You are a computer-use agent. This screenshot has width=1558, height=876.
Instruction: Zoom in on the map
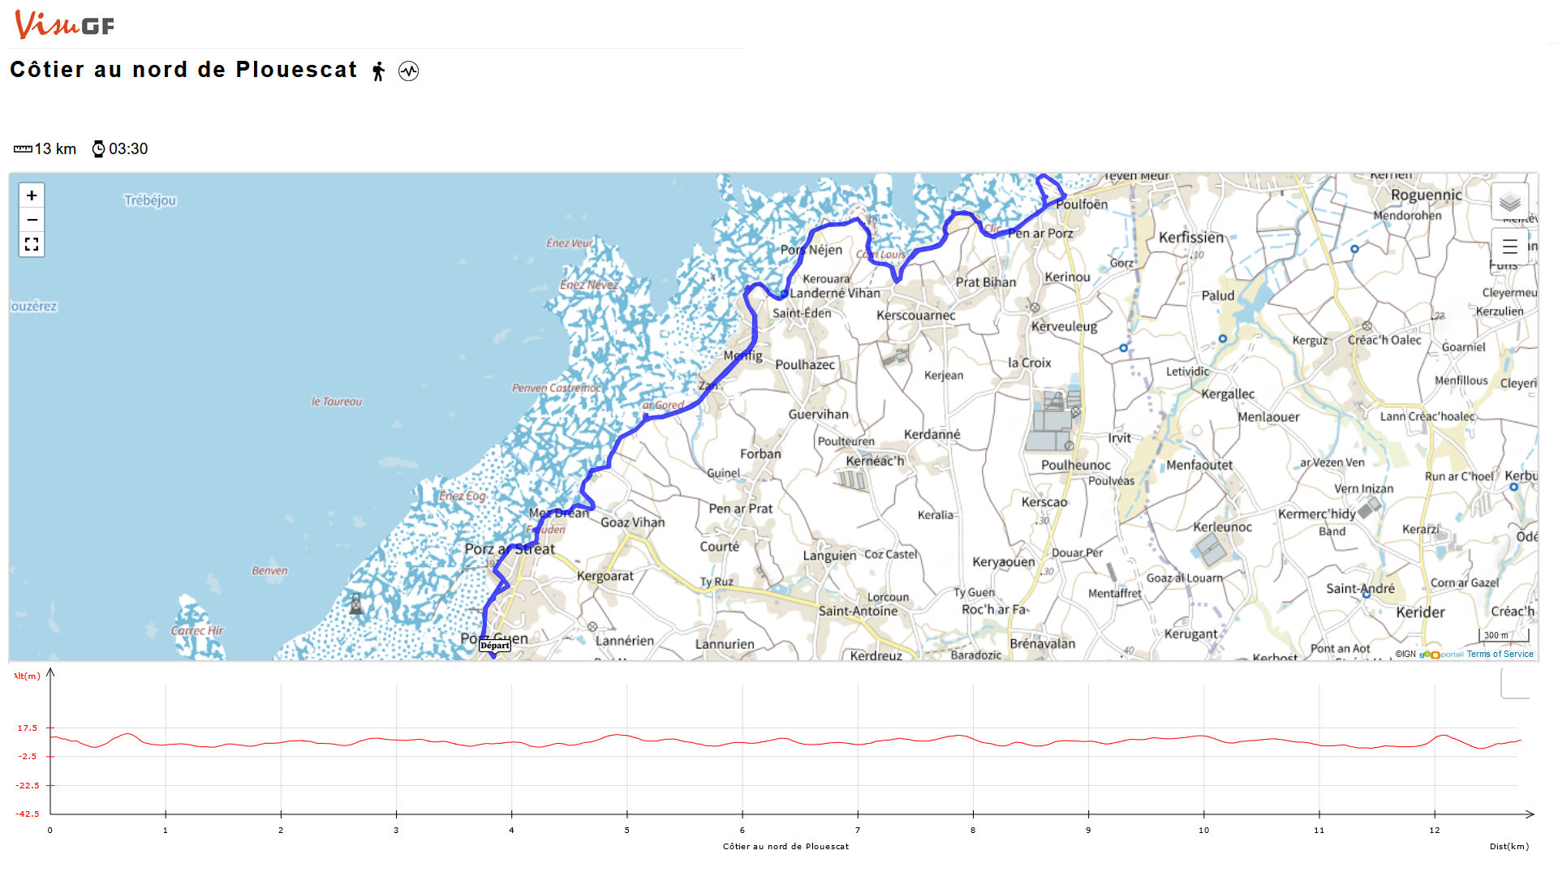point(32,195)
